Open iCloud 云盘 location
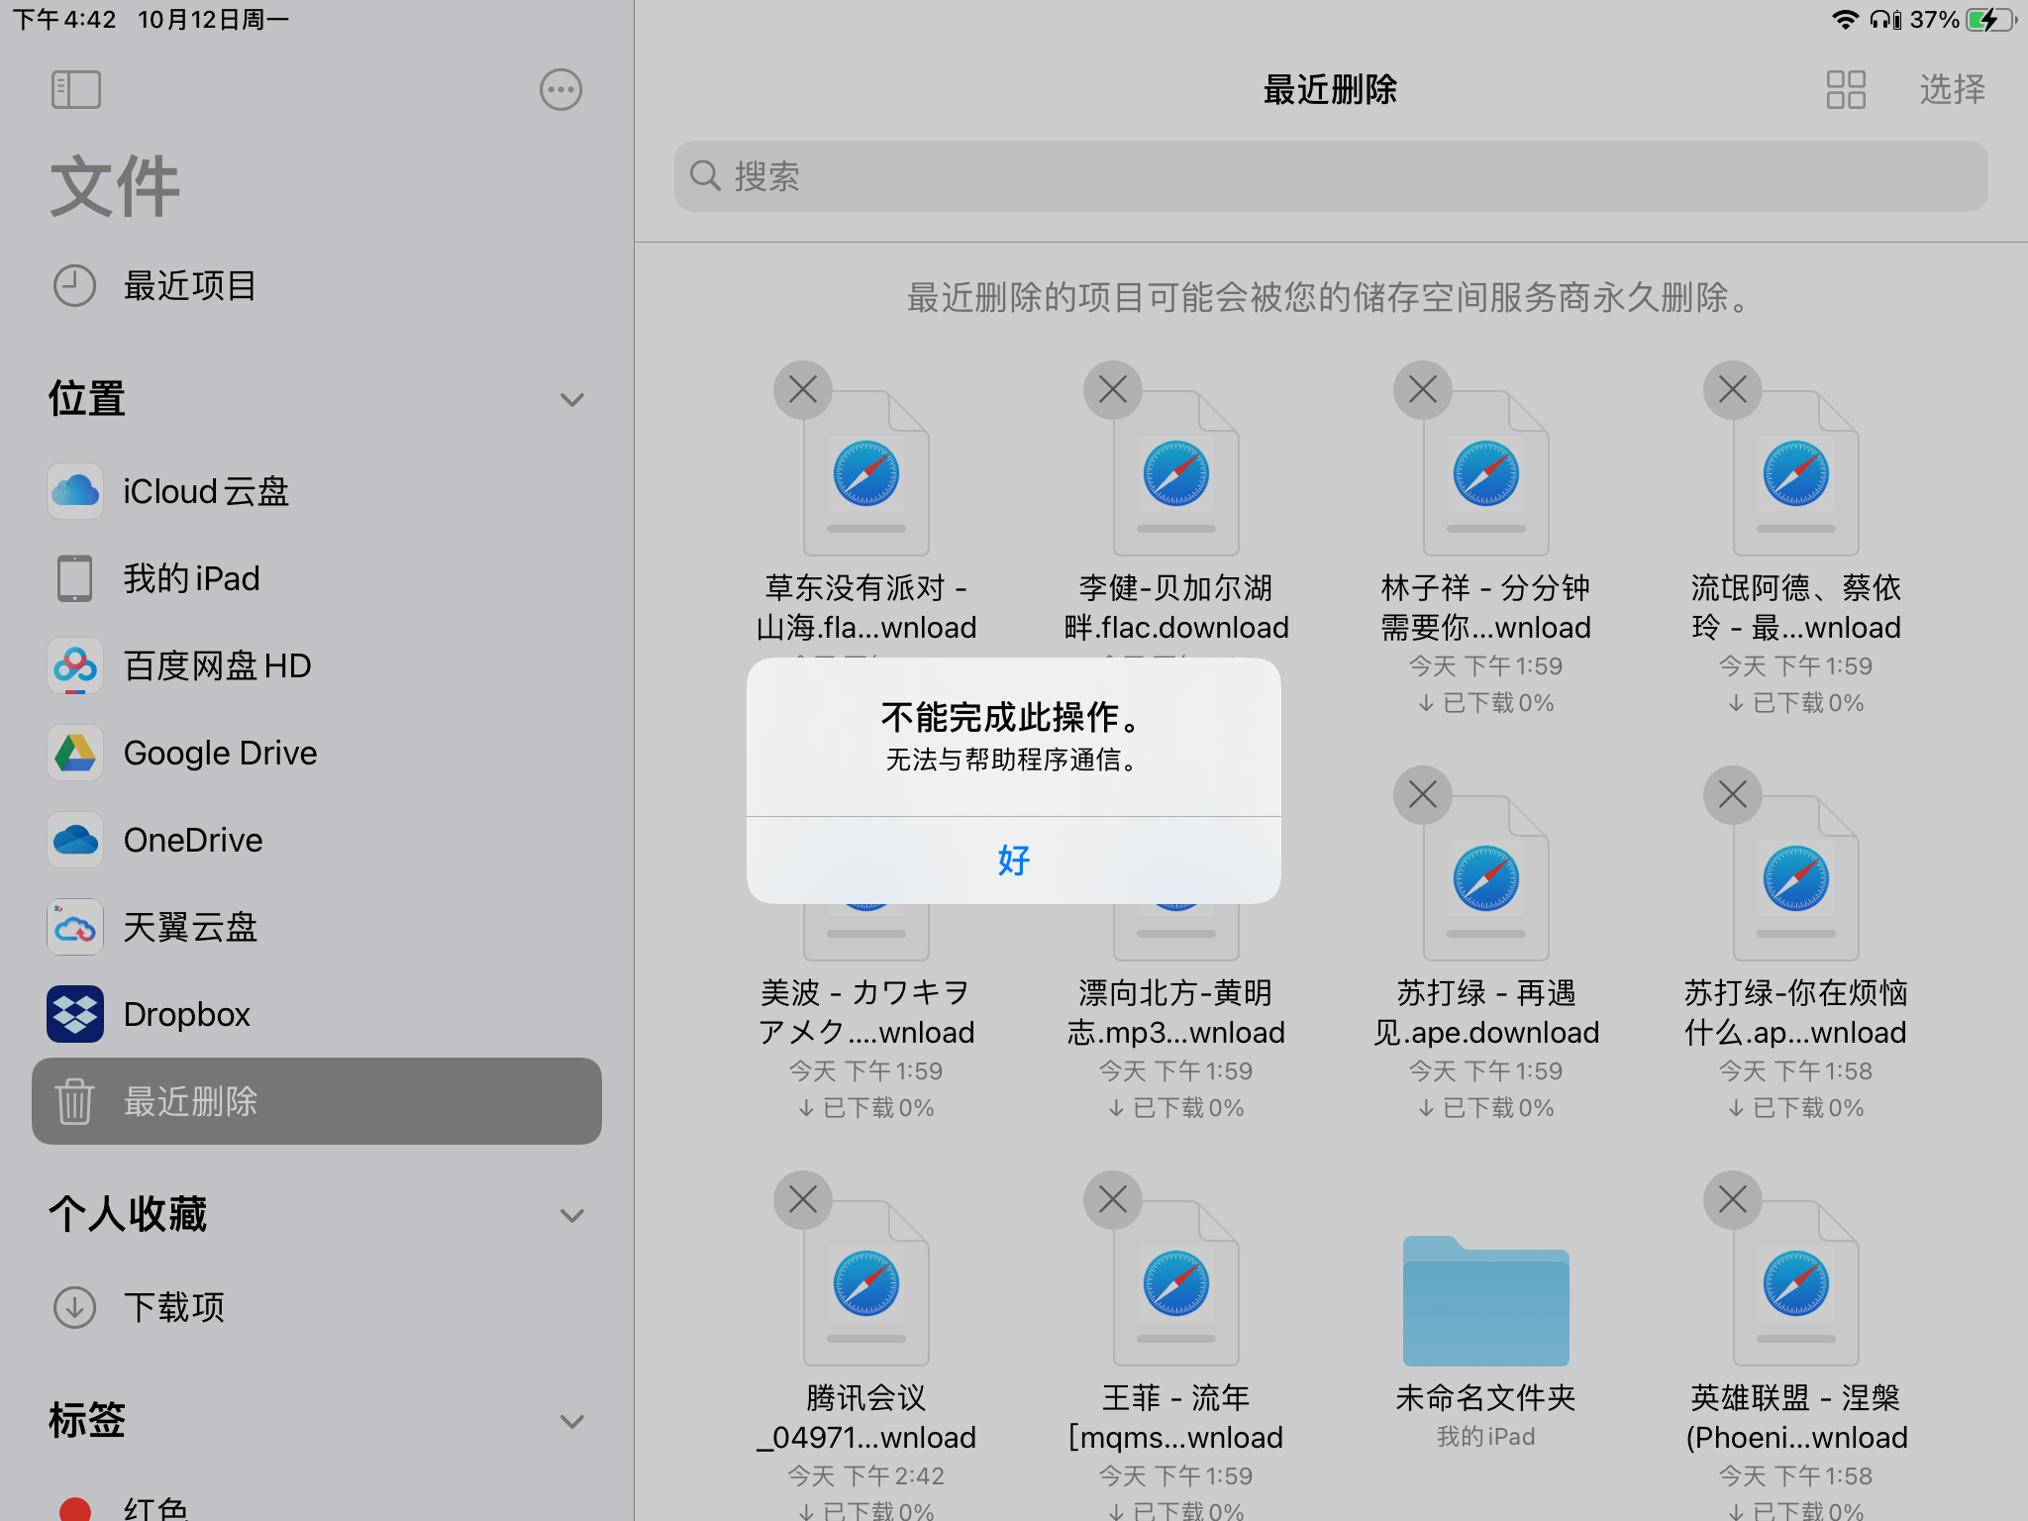This screenshot has width=2028, height=1521. 205,491
